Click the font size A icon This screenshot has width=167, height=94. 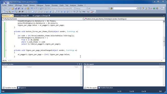tap(13, 12)
